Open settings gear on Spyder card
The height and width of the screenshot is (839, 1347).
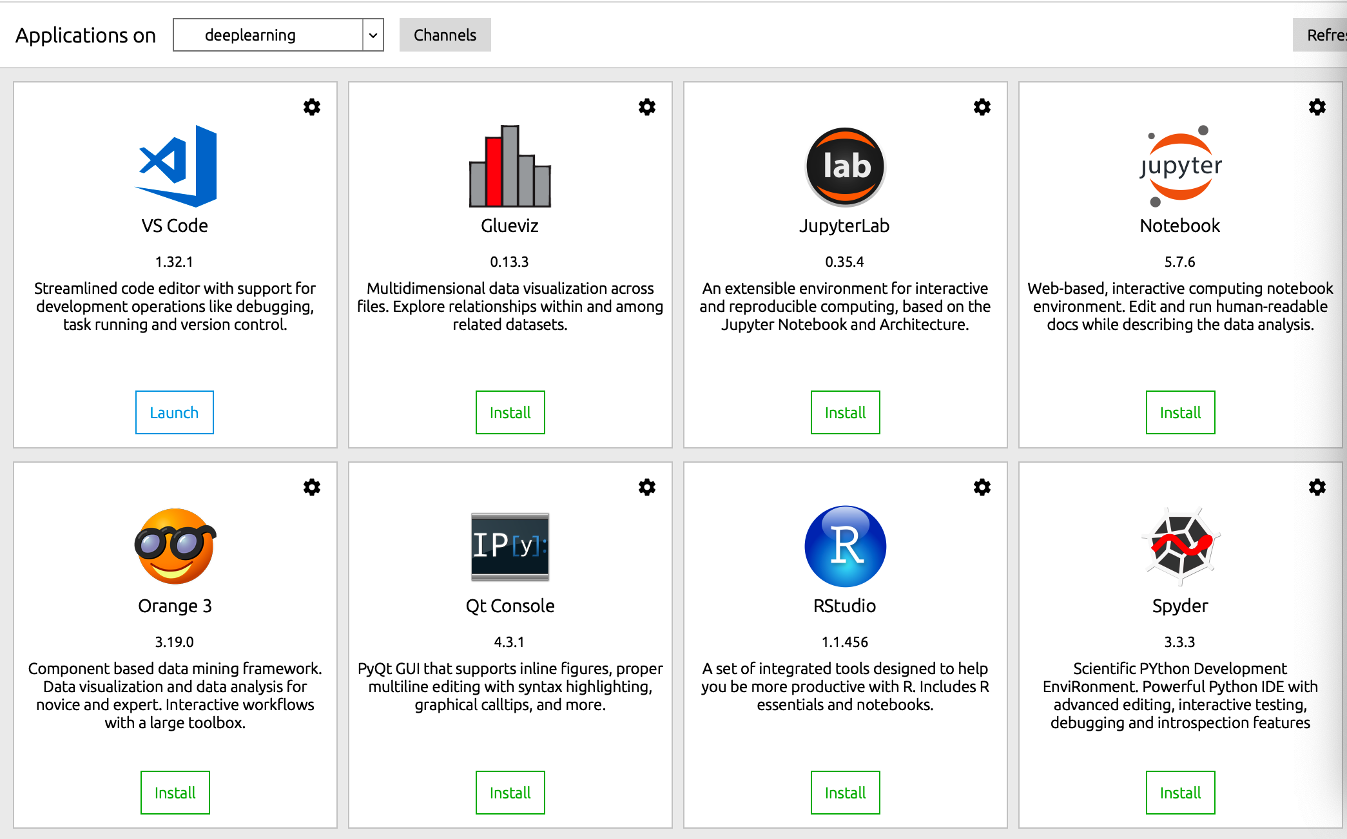pyautogui.click(x=1317, y=487)
